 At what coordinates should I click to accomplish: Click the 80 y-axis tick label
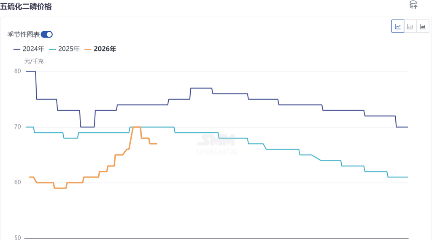tap(17, 71)
